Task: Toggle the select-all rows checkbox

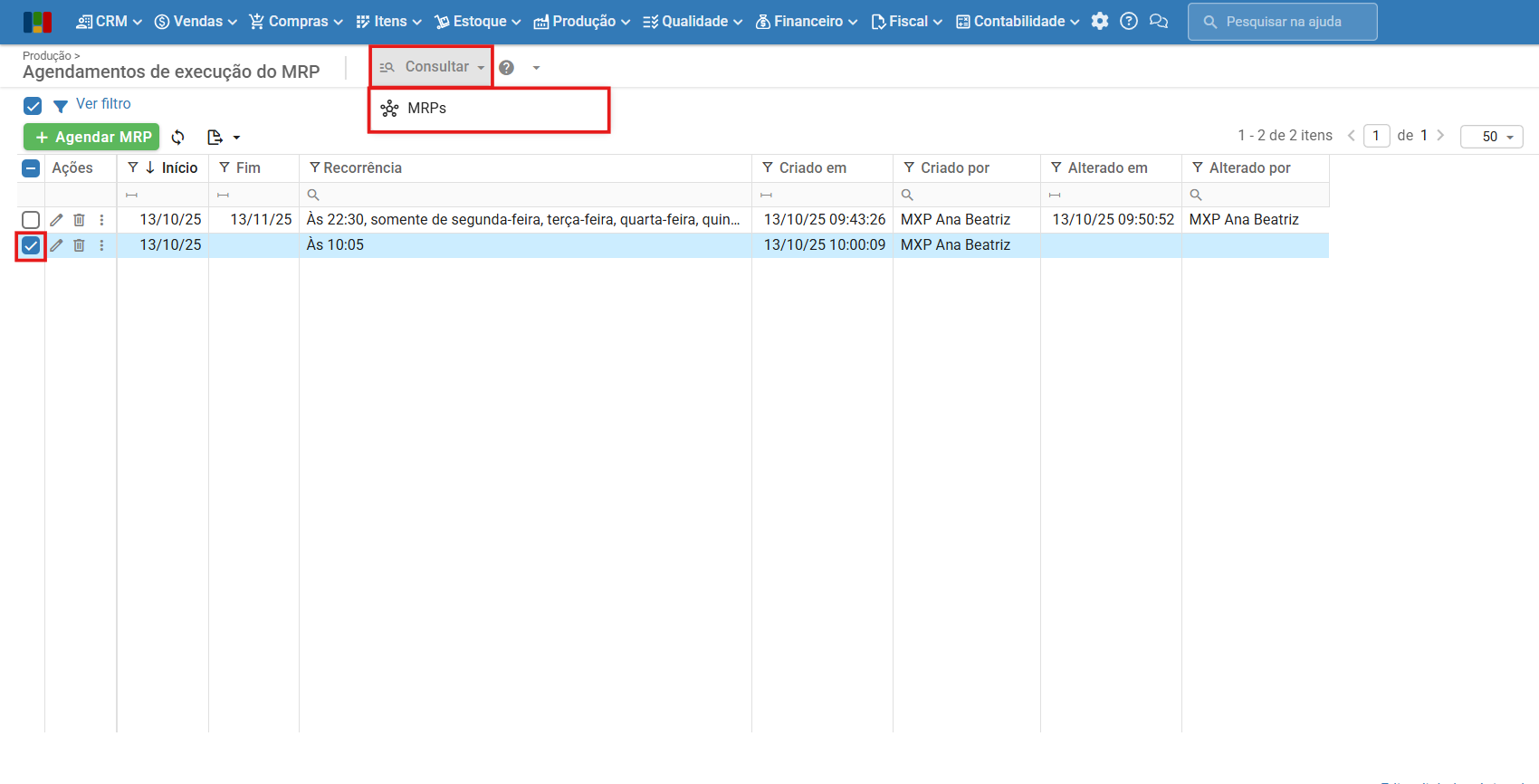Action: (31, 168)
